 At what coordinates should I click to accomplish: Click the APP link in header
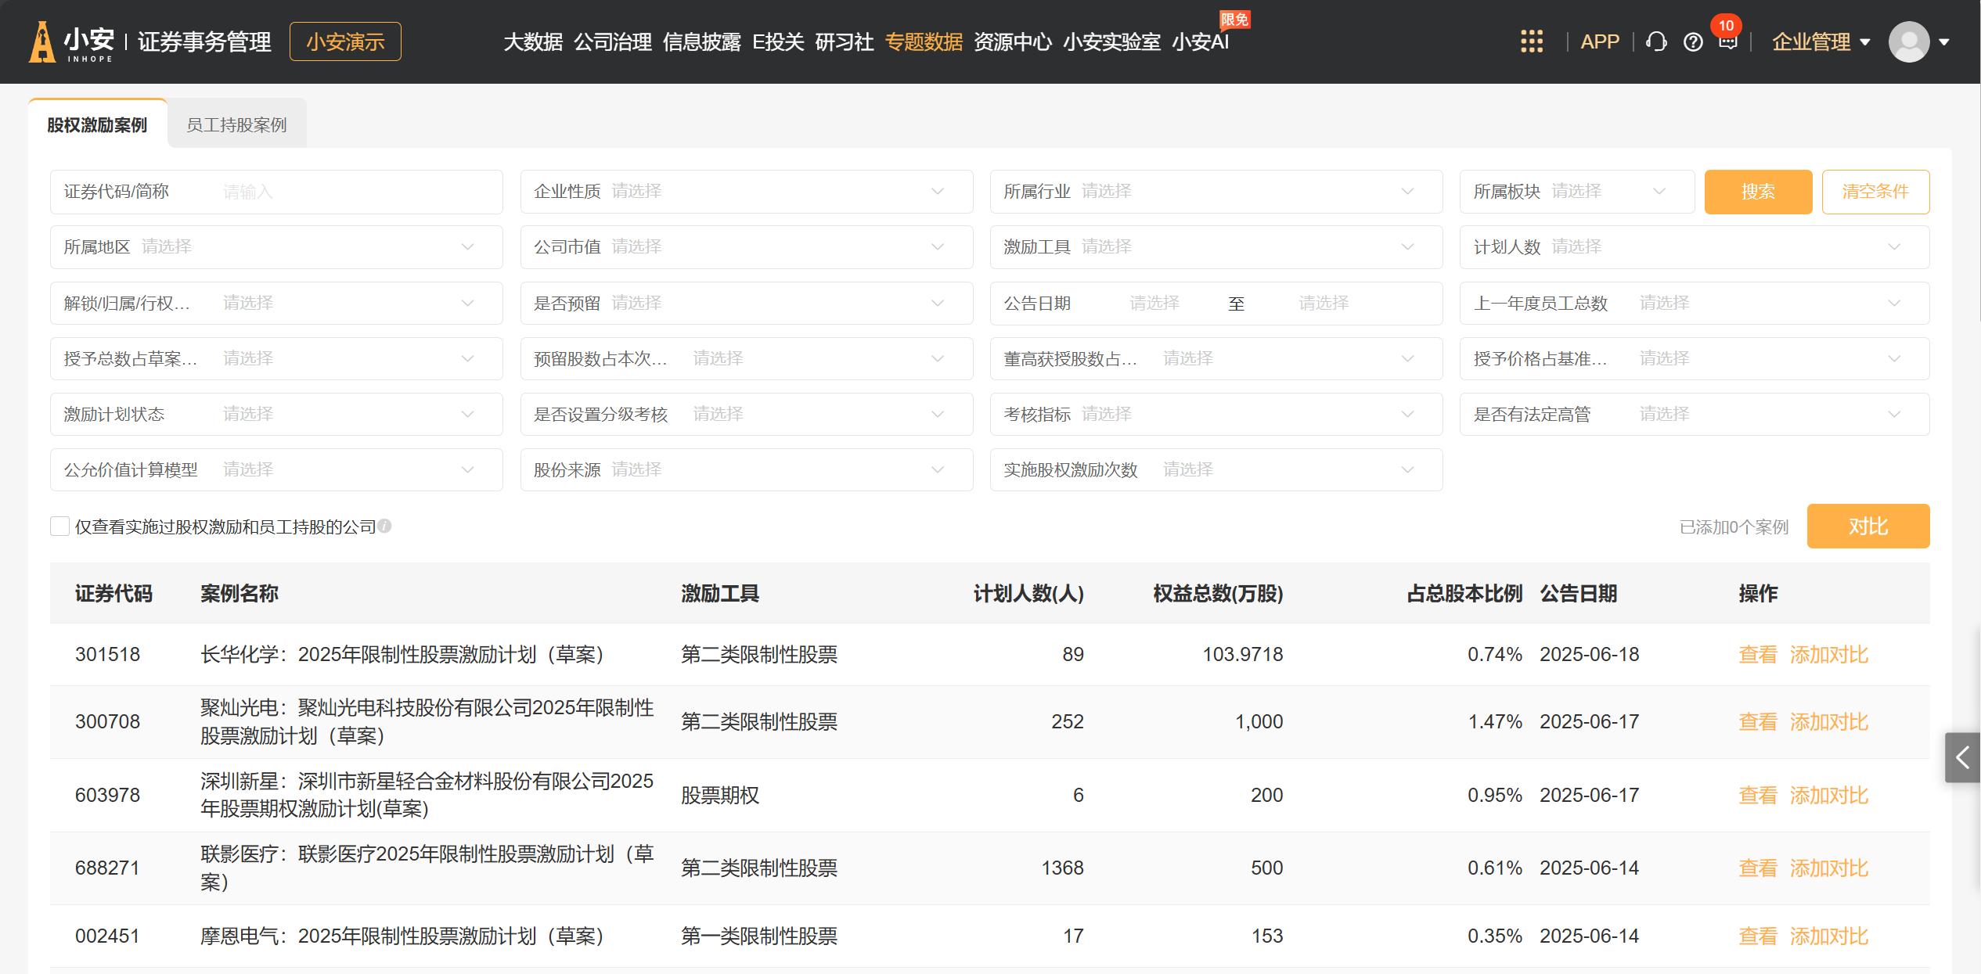tap(1600, 41)
